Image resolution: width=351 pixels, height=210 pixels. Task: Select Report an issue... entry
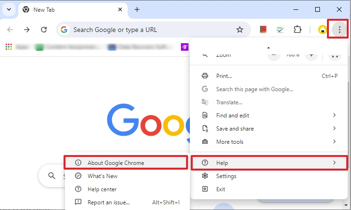pos(127,202)
